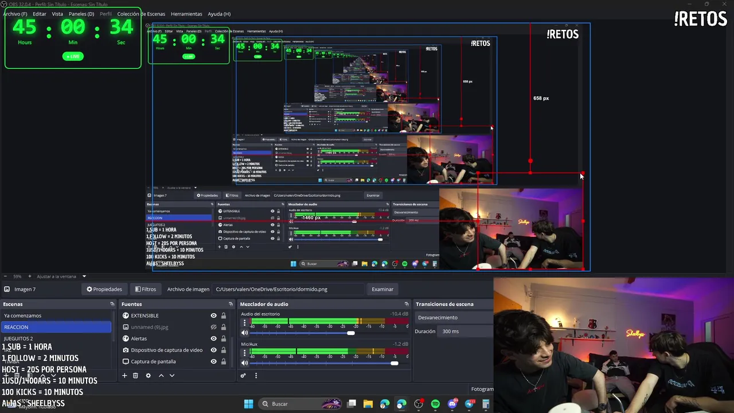Click Duración 300 ms field
Viewport: 734px width, 413px height.
click(x=465, y=331)
